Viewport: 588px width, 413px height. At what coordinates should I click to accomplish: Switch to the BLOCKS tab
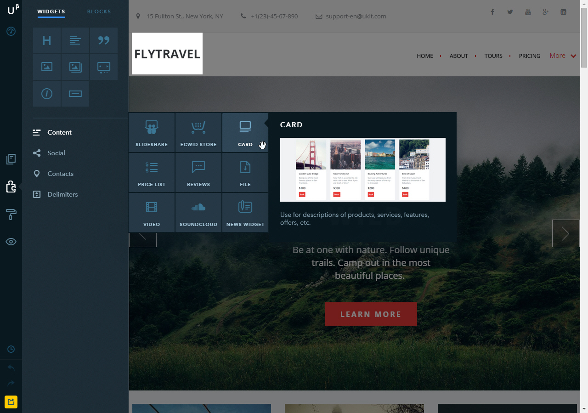point(99,11)
